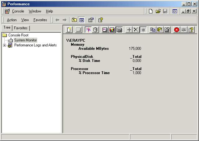Image resolution: width=199 pixels, height=141 pixels.
Task: Switch to View Chart mode
Action: [x=105, y=30]
